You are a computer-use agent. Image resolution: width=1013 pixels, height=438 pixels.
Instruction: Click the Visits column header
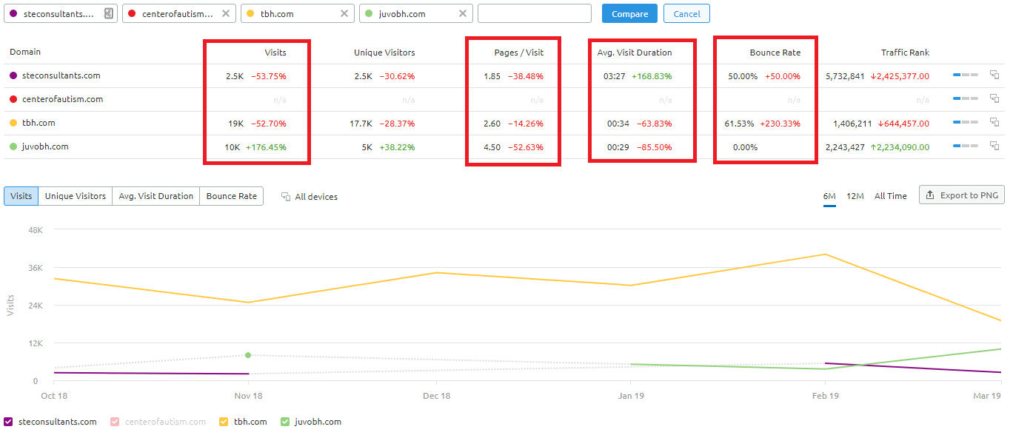click(275, 53)
